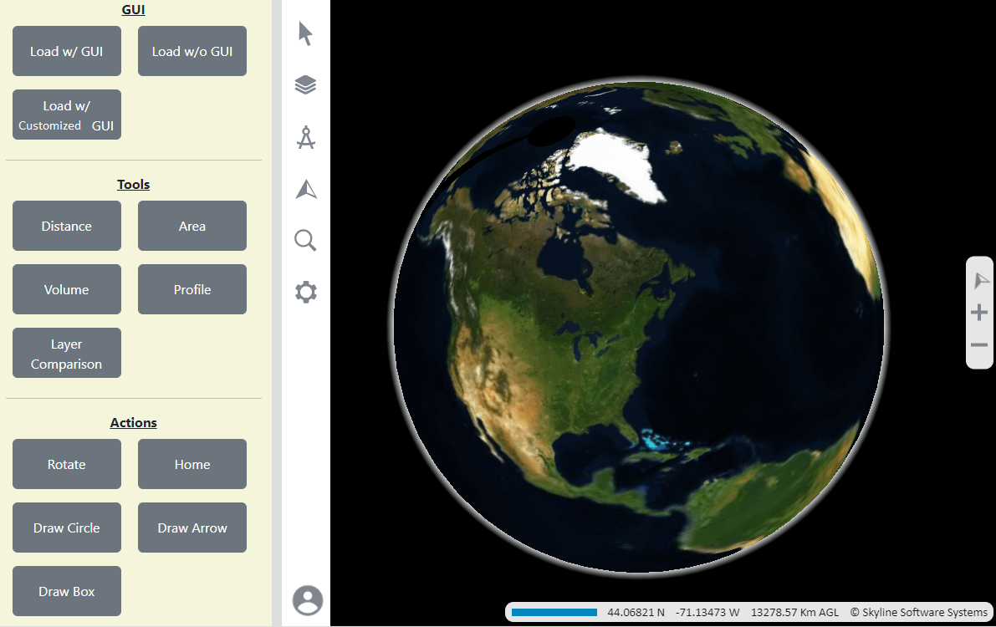Select the measurement compass tool icon
The width and height of the screenshot is (996, 627).
[x=305, y=137]
